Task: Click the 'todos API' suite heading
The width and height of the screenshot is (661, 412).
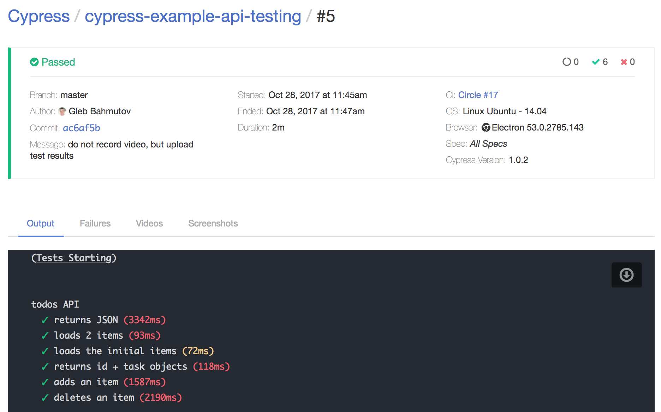Action: click(55, 304)
